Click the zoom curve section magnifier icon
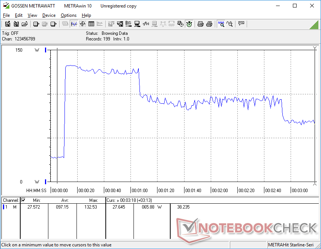 tap(229, 24)
